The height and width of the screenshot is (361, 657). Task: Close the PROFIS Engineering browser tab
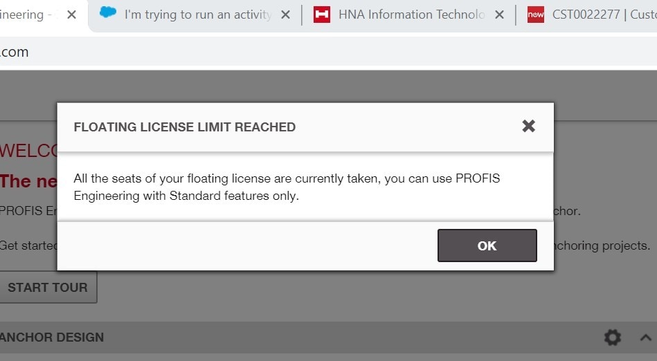tap(71, 15)
